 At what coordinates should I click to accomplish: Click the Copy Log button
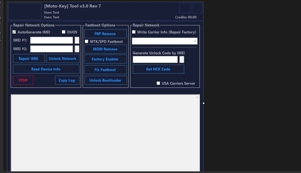coord(67,80)
